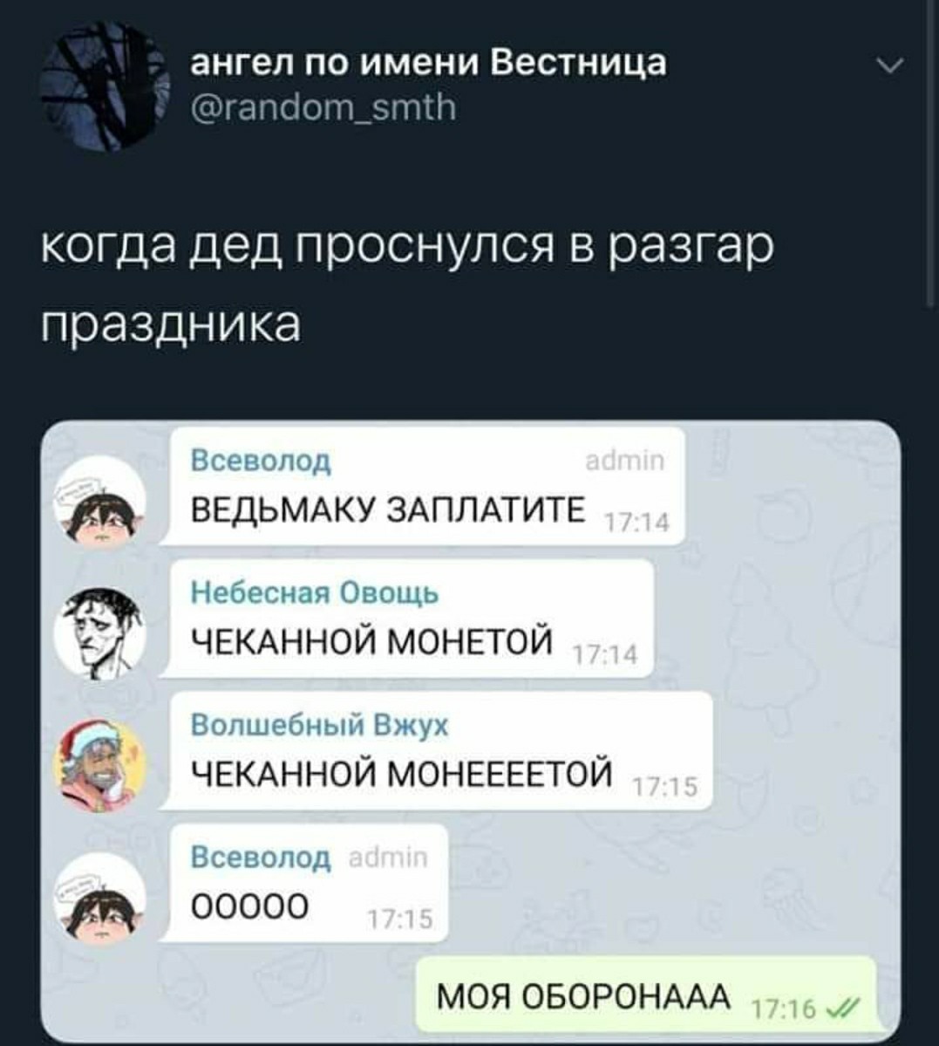939x1046 pixels.
Task: Tap Волшебный Вжух Santa-hat avatar
Action: pos(101,767)
